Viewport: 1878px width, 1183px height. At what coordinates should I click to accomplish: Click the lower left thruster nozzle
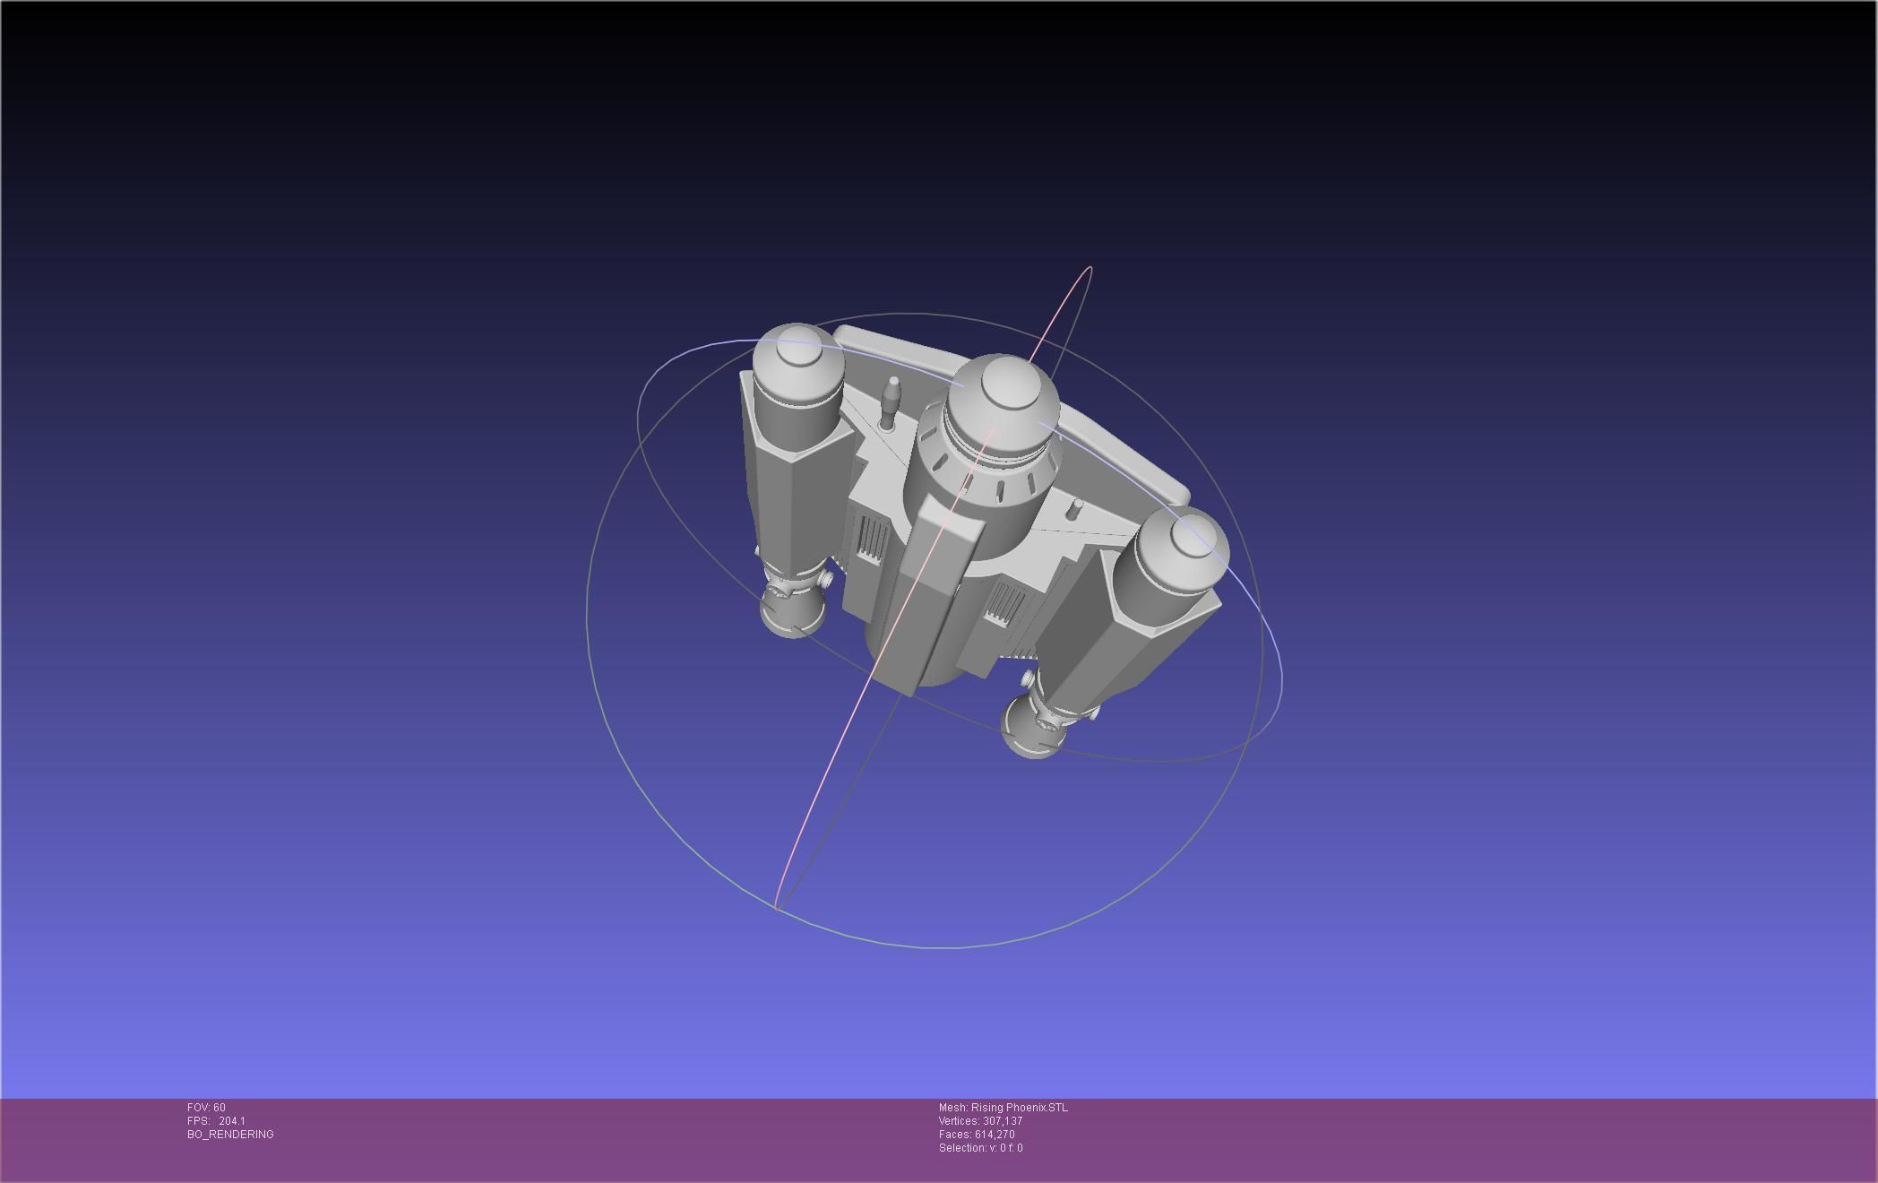(x=792, y=609)
